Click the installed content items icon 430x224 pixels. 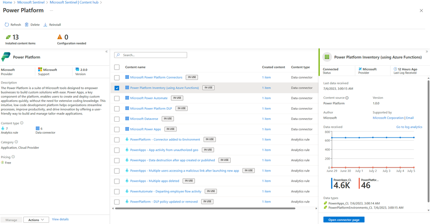(8, 37)
